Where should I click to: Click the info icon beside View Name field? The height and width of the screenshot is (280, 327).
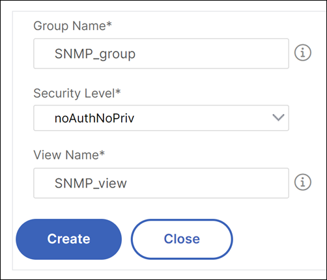point(303,182)
